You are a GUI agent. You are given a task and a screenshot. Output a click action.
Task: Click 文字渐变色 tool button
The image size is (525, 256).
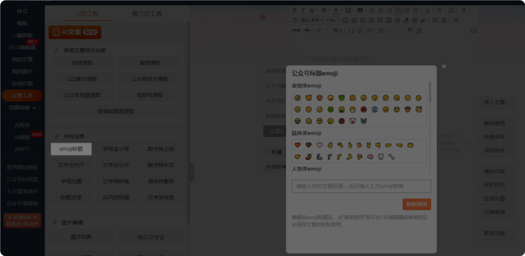161,197
